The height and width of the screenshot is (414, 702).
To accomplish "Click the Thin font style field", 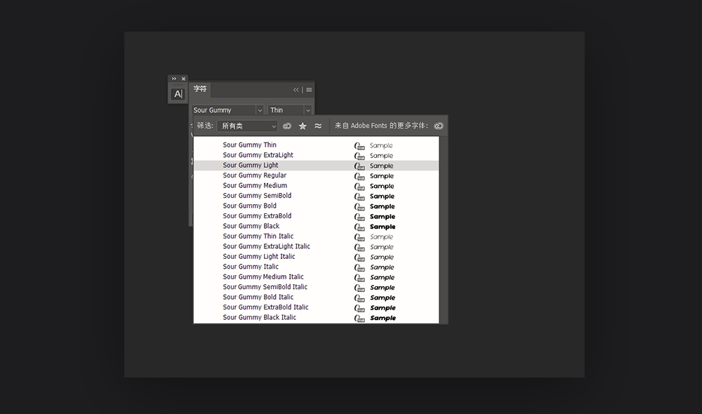I will coord(286,110).
